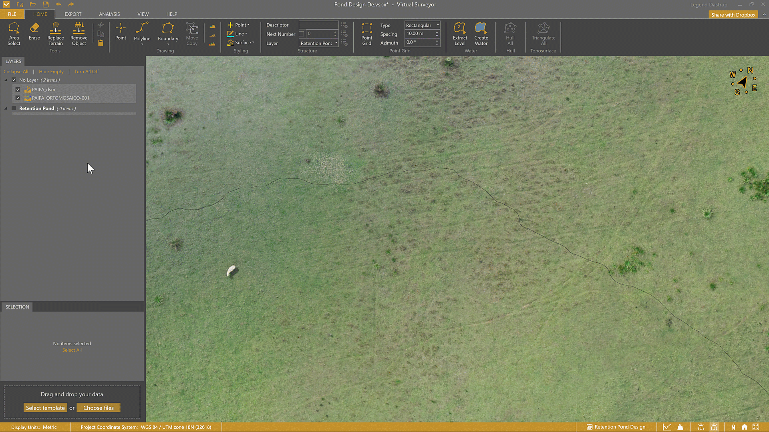Click the Collapse All link
This screenshot has width=769, height=432.
coord(16,72)
